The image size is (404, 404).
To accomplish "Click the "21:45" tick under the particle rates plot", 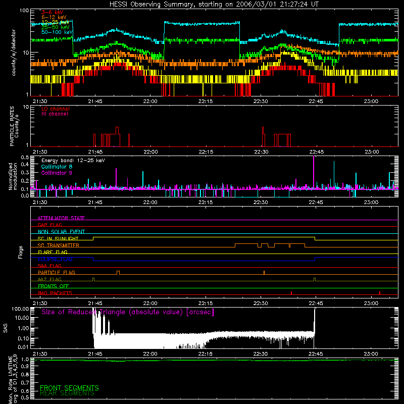I will 95,152.
